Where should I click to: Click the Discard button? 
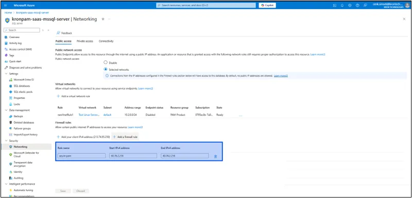tap(81, 191)
